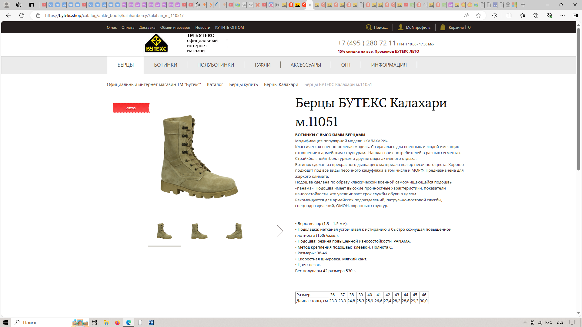The height and width of the screenshot is (327, 582).
Task: Add page to favorites star icon
Action: [478, 15]
